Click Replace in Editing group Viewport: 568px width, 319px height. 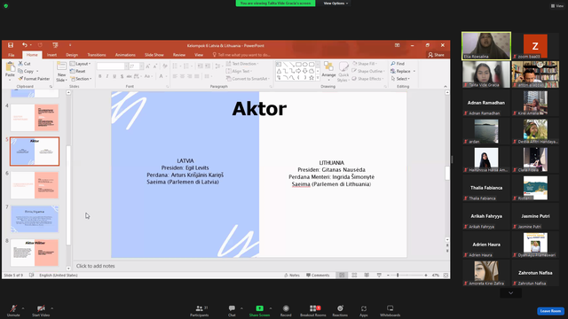click(402, 71)
